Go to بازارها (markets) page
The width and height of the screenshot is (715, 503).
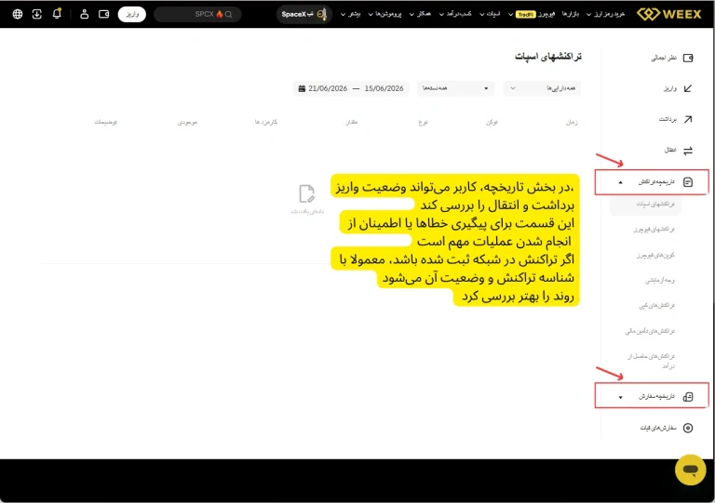(570, 14)
